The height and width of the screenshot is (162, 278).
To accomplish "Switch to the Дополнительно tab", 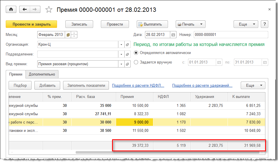I will (x=42, y=74).
